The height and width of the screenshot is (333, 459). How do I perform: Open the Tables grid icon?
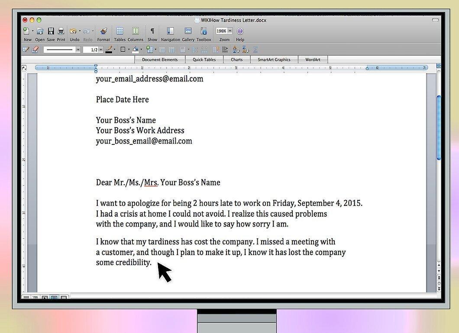coord(120,31)
